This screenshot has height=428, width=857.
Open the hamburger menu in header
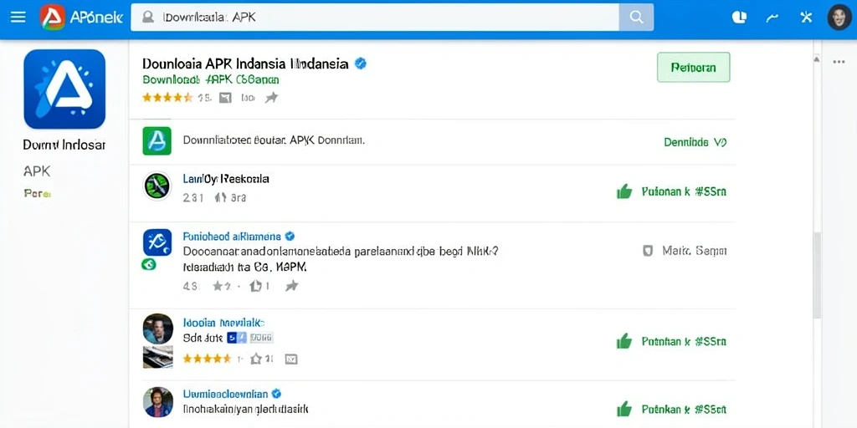coord(18,17)
